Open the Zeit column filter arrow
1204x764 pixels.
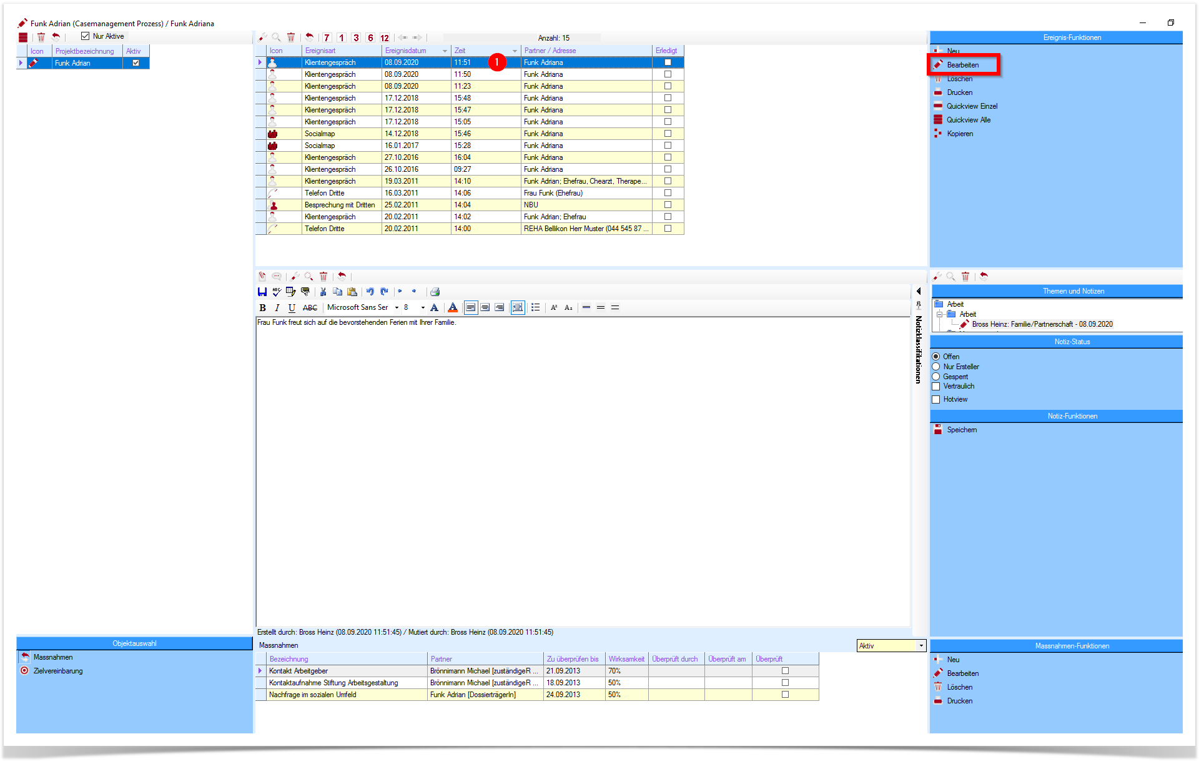(x=515, y=51)
